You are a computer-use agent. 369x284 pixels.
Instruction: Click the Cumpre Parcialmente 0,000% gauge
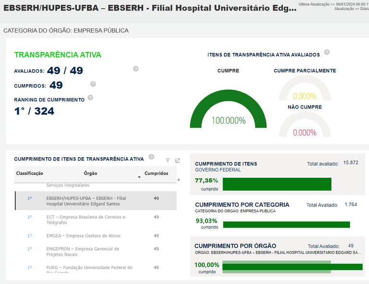(305, 88)
